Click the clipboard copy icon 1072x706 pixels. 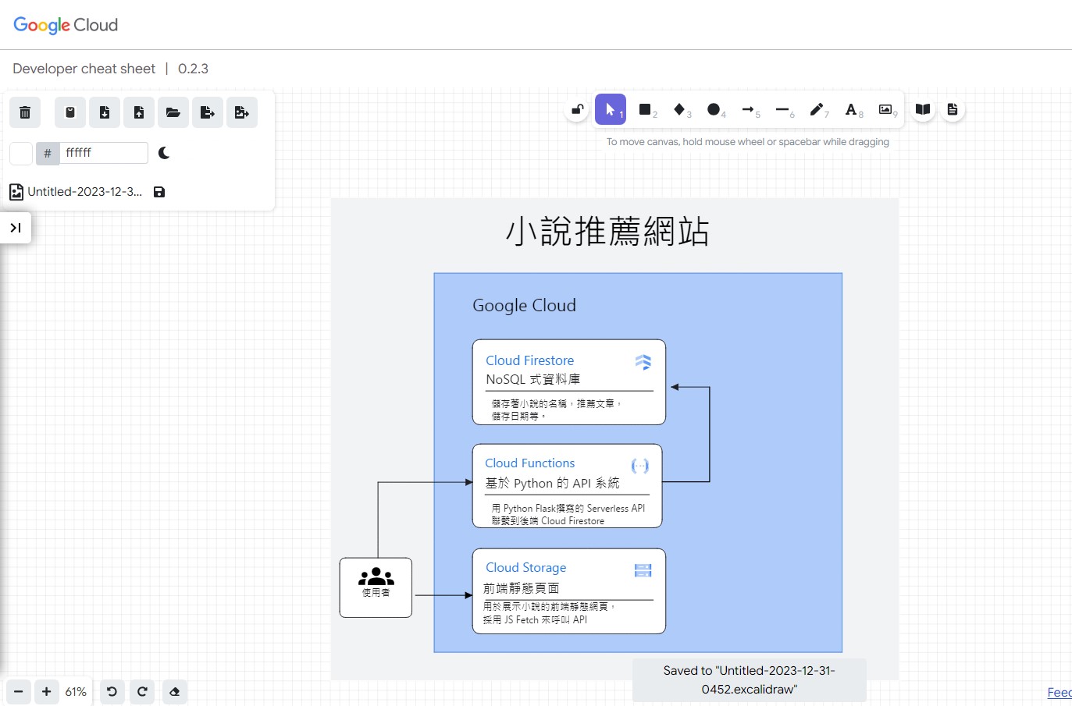pyautogui.click(x=70, y=112)
